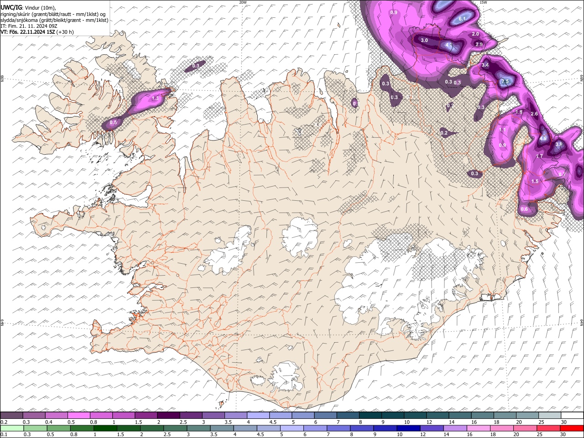
Task: Pick the pink swatch labeled 18 in the lower legend row
Action: click(502, 428)
